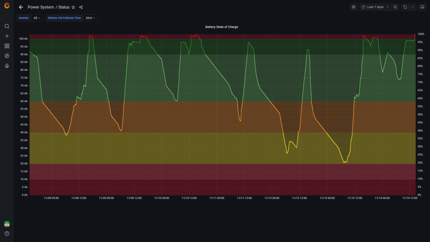Image resolution: width=430 pixels, height=242 pixels.
Task: Open the Last 7 days time picker
Action: 375,7
